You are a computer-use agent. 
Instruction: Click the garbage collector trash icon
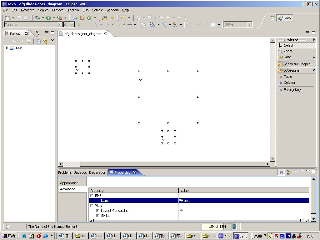tap(234, 226)
